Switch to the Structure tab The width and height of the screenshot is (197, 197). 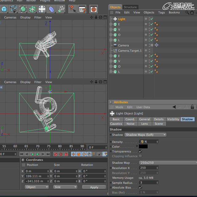click(130, 7)
